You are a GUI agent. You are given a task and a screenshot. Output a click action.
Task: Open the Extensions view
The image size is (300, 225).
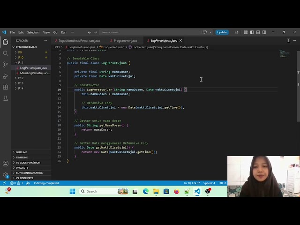(6, 87)
